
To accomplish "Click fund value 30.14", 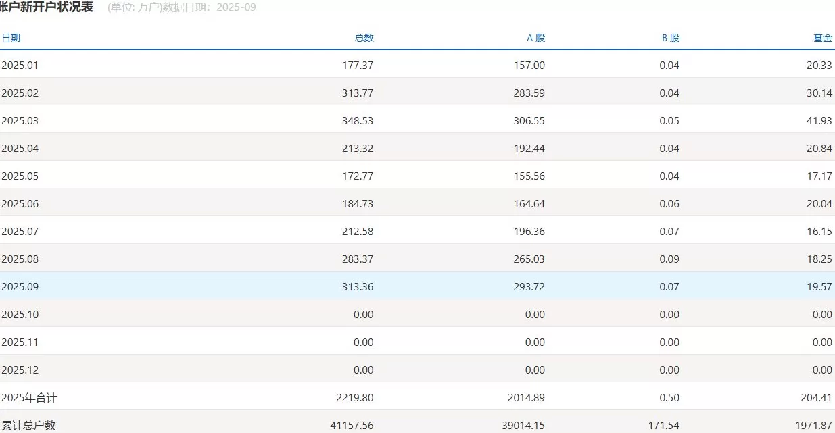I will click(x=819, y=93).
